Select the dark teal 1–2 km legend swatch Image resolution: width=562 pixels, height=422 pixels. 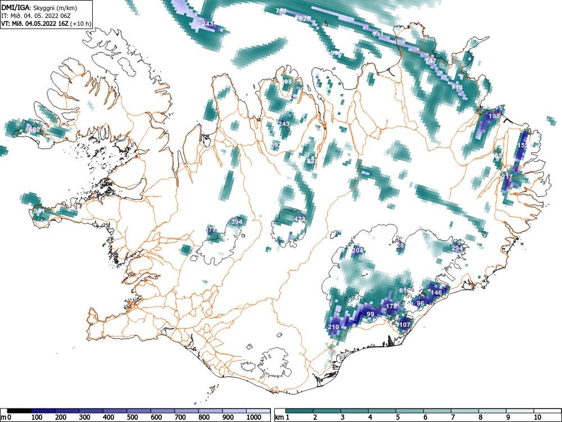[x=300, y=411]
